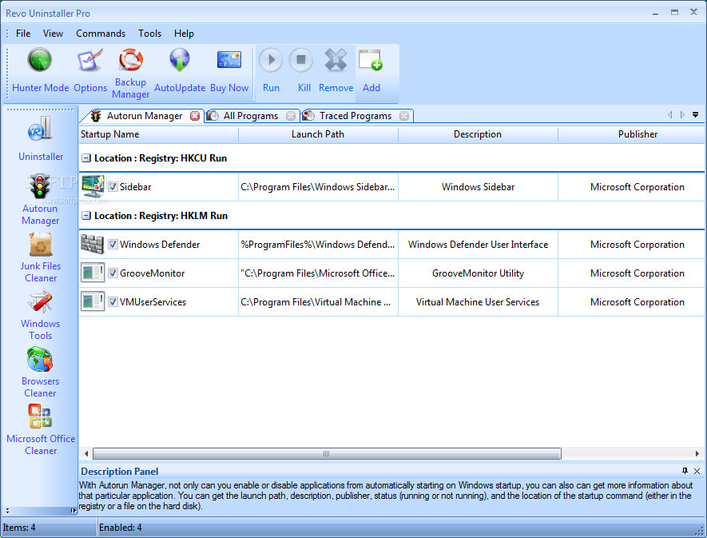Uncheck the Sidebar startup checkbox
Screen dimensions: 707x538
[x=113, y=186]
